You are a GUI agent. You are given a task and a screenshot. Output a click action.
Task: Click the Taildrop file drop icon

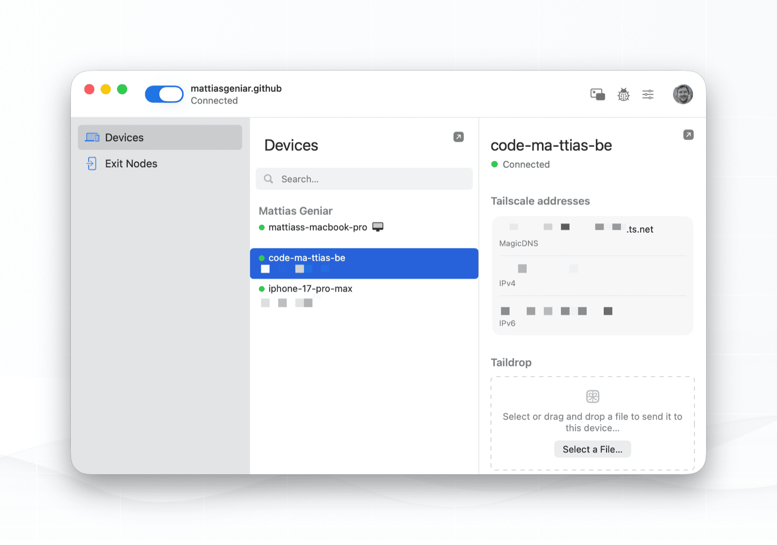click(592, 396)
